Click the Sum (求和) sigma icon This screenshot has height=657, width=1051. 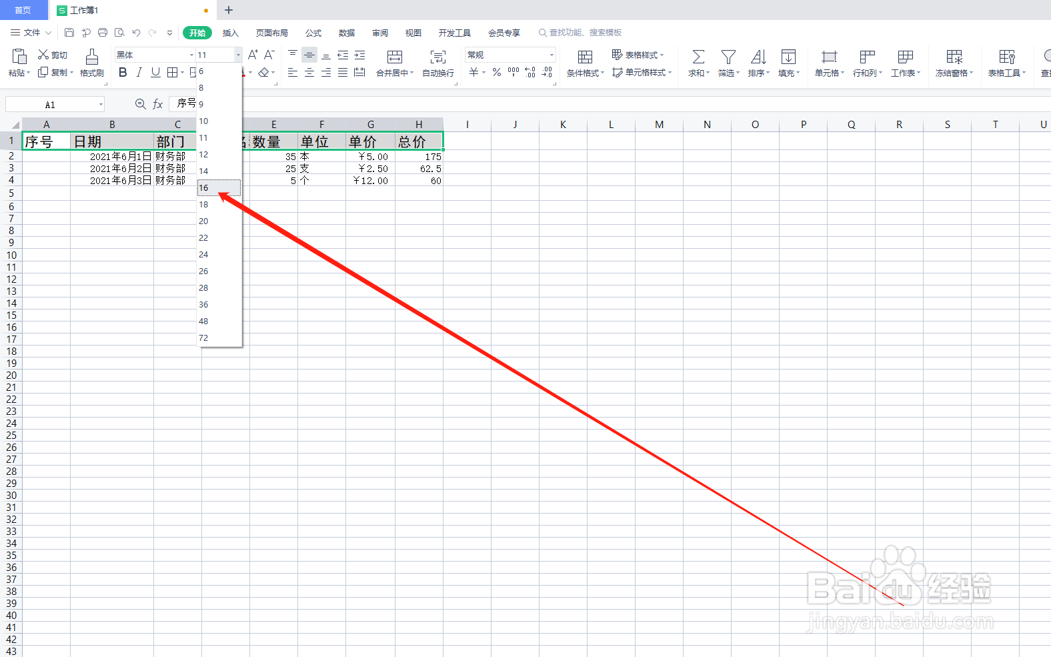click(x=698, y=57)
